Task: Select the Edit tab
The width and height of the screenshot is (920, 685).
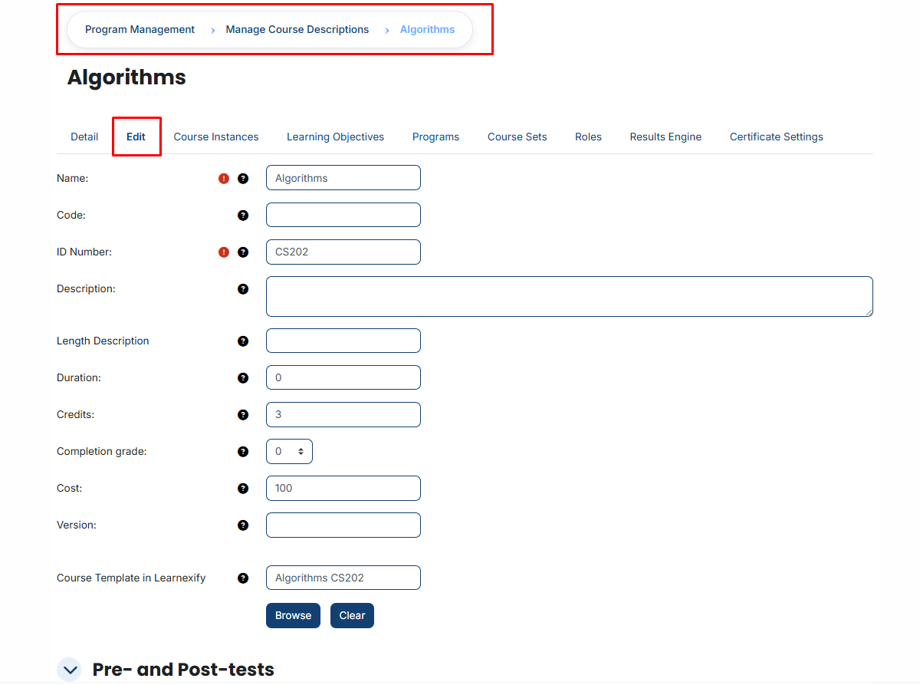Action: click(x=136, y=137)
